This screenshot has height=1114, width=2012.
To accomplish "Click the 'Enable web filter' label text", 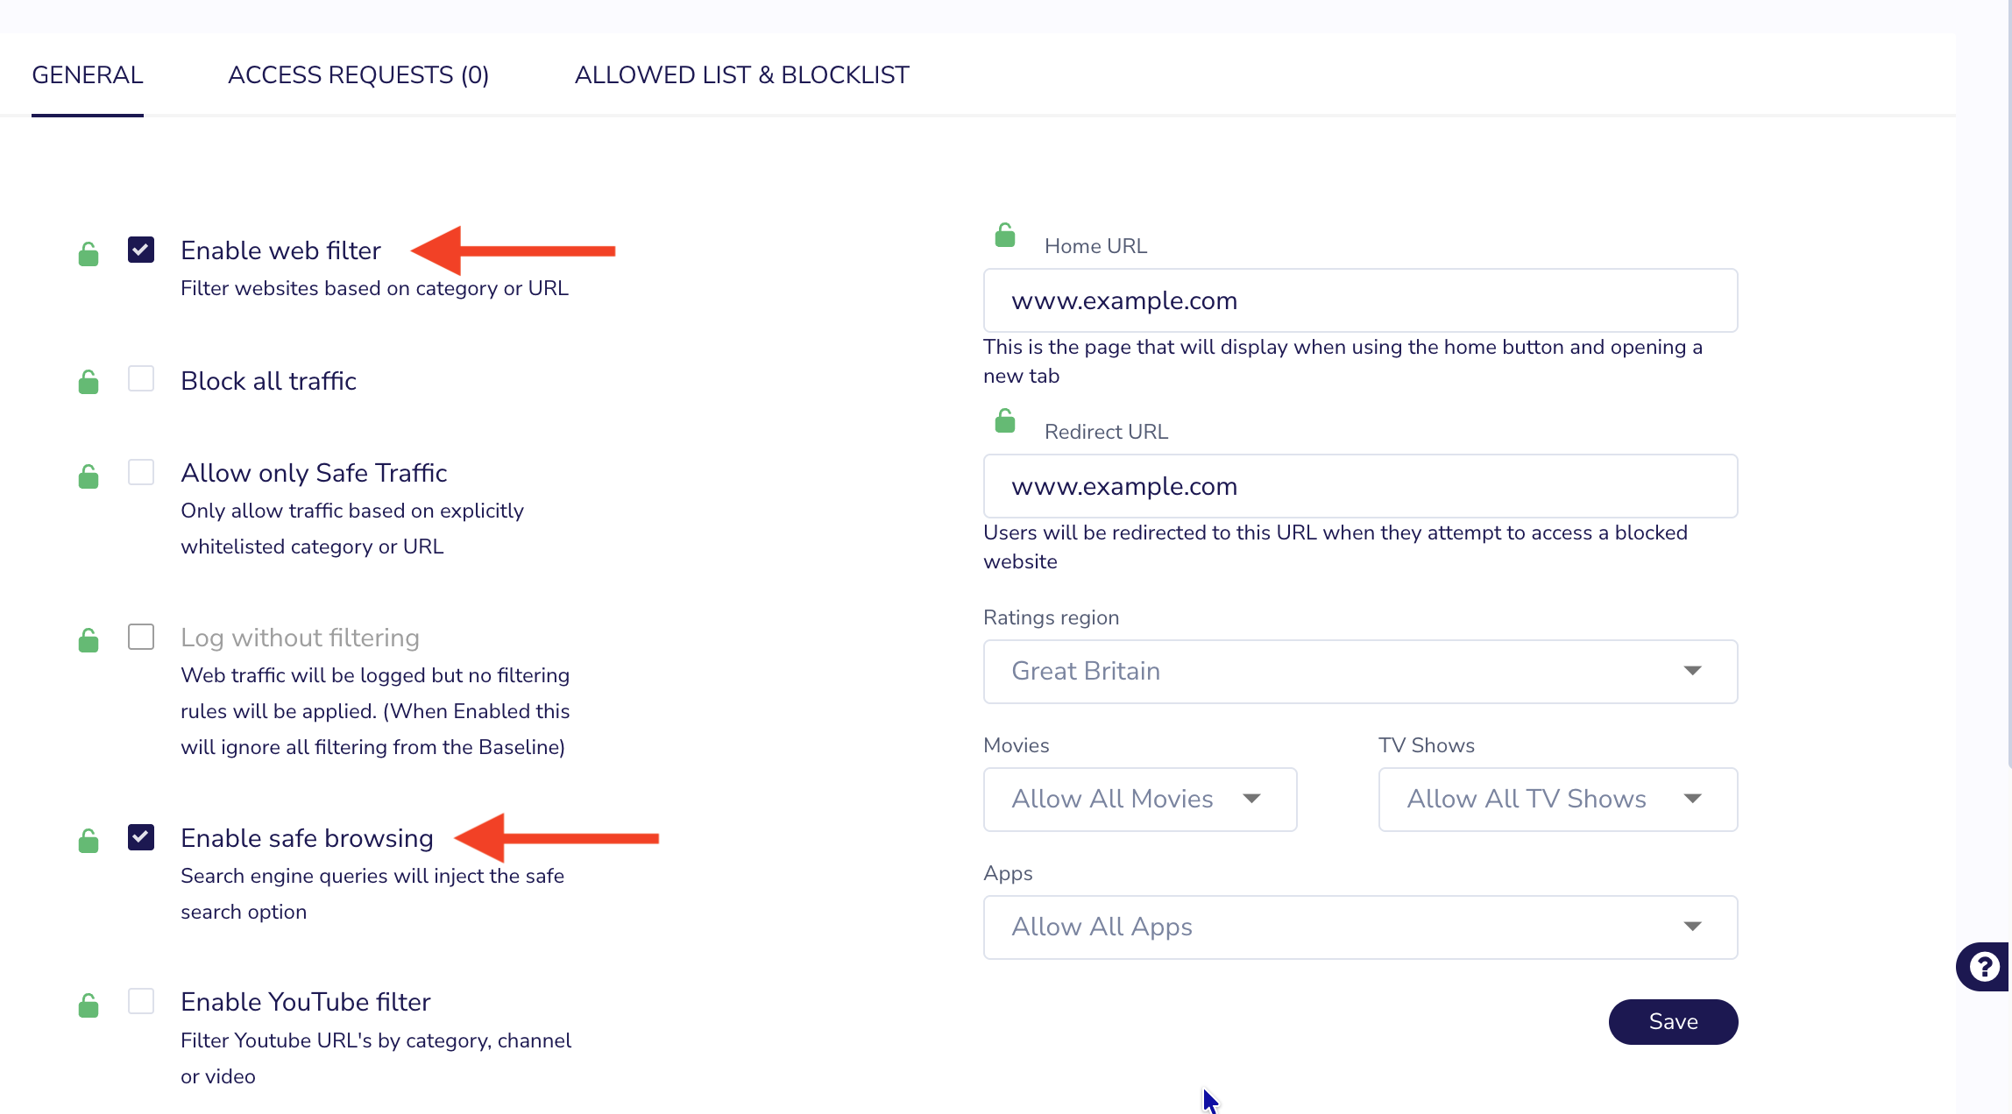I will tap(280, 250).
